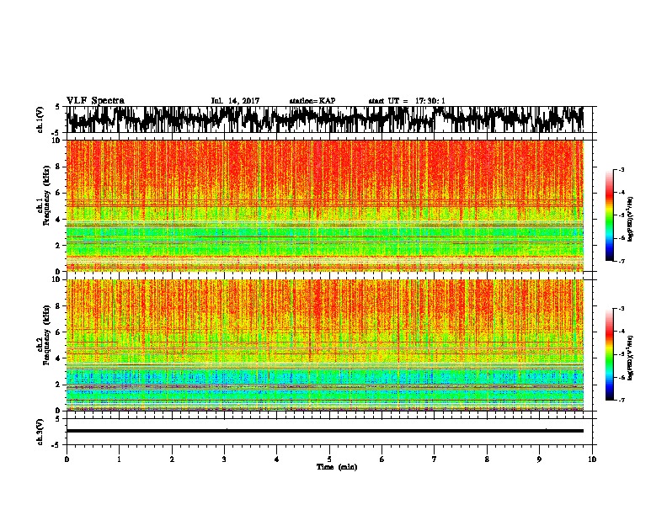Click the "-3" label on ch.1 color bar
The width and height of the screenshot is (667, 515).
(622, 169)
